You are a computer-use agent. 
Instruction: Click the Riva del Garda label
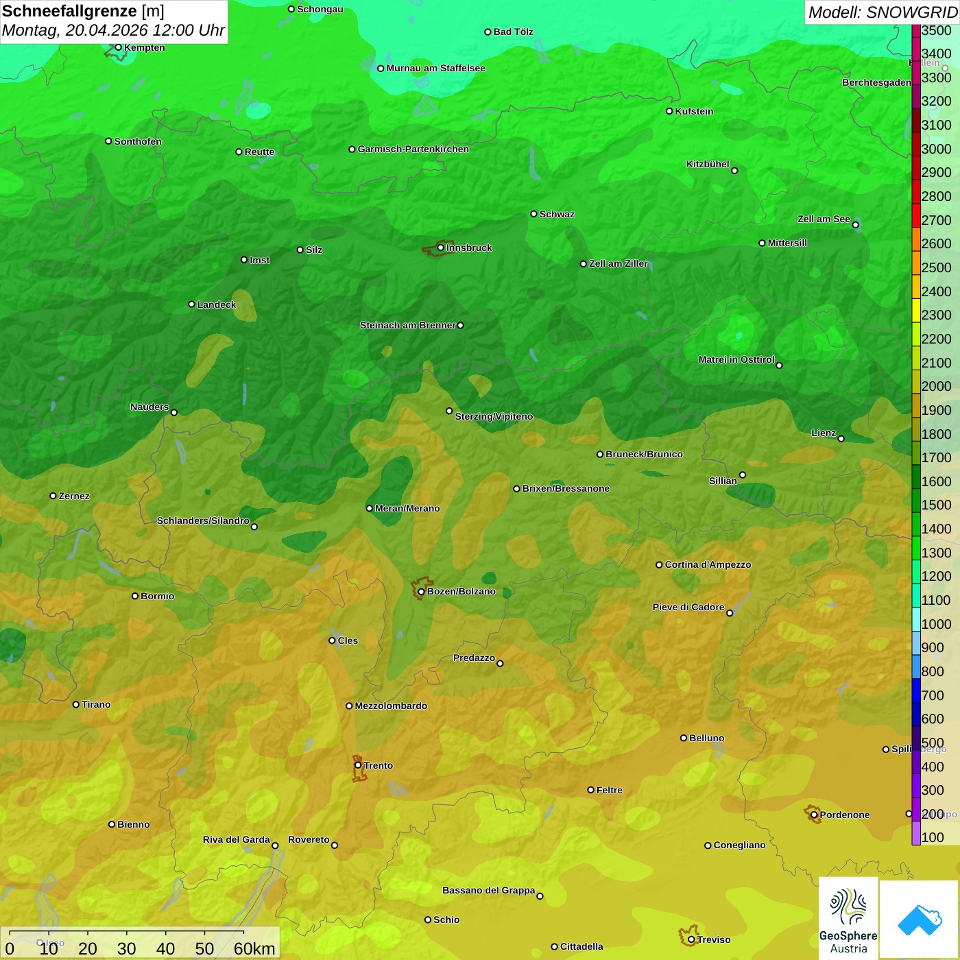(237, 839)
